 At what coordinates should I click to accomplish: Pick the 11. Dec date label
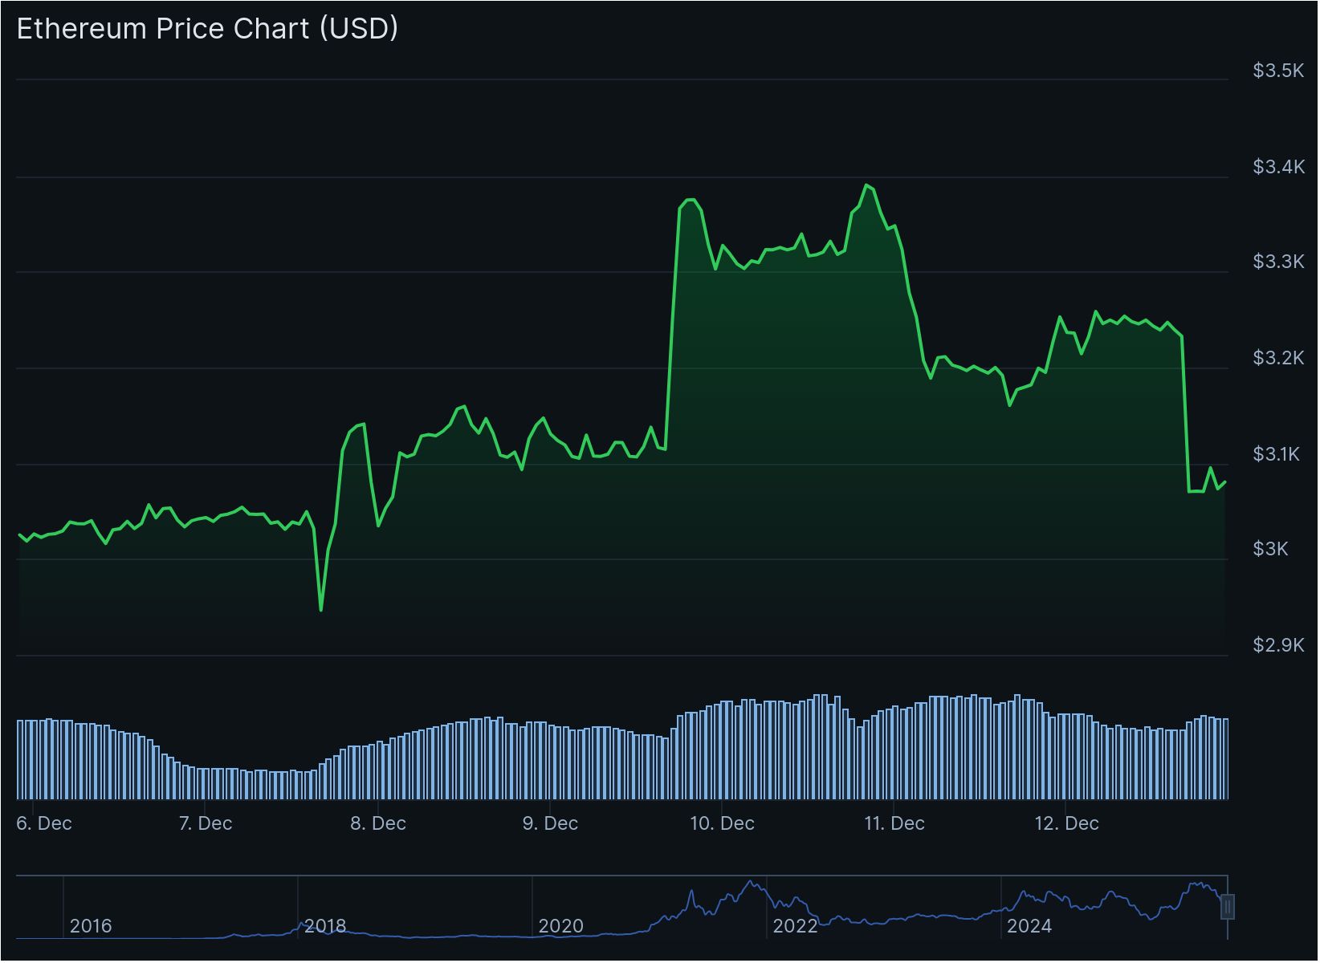pyautogui.click(x=894, y=823)
